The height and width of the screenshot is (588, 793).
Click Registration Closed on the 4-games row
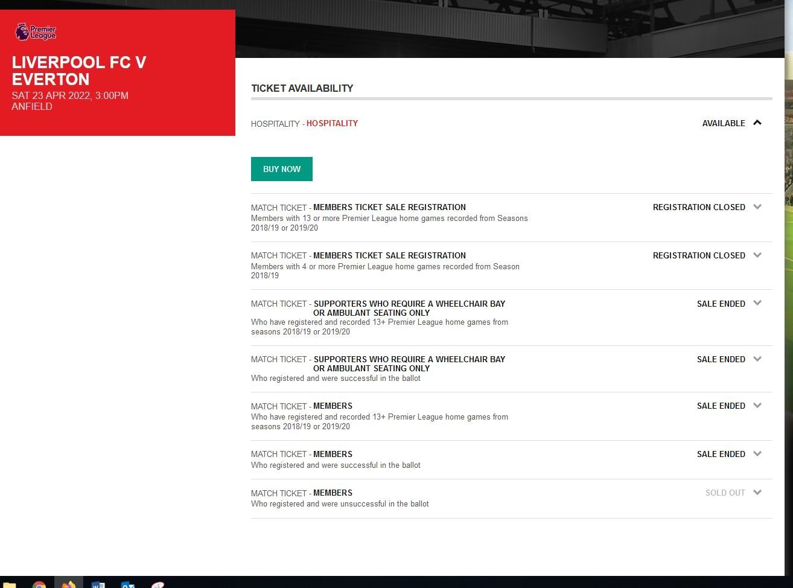click(699, 255)
